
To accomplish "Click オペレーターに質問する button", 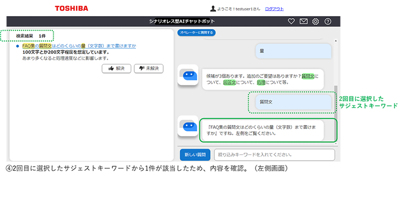I will [x=196, y=33].
